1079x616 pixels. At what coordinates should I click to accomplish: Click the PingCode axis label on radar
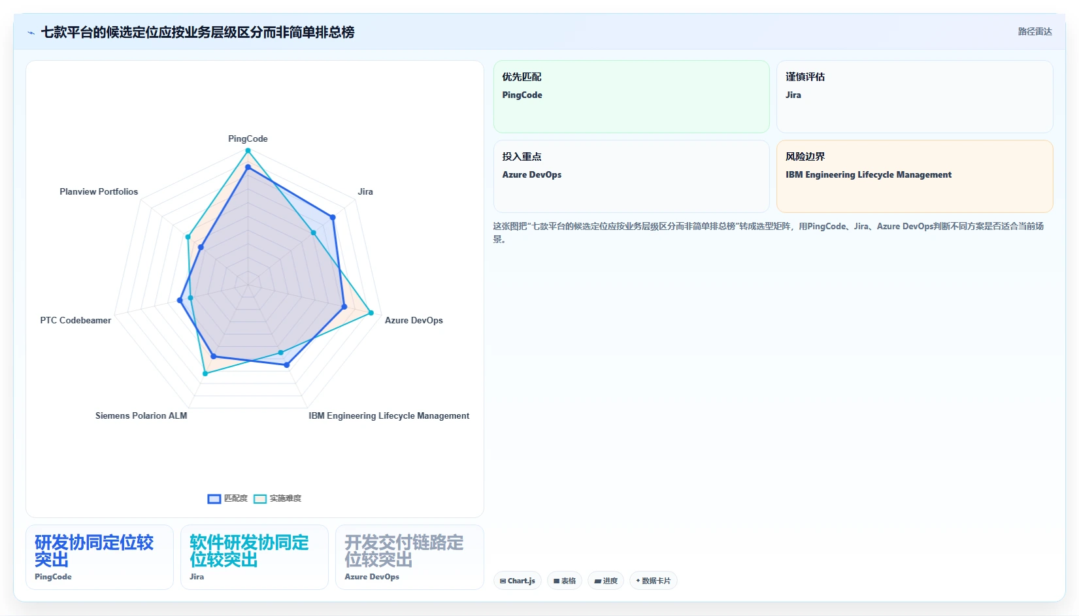tap(248, 138)
